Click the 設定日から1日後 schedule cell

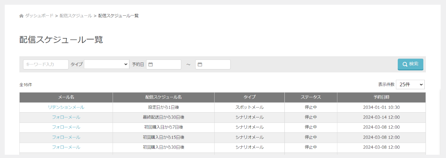click(x=163, y=108)
